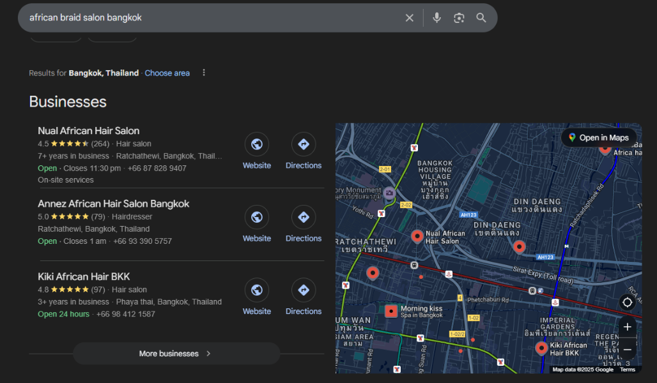Image resolution: width=657 pixels, height=383 pixels.
Task: Click the Morning kiss spa map marker
Action: (391, 312)
